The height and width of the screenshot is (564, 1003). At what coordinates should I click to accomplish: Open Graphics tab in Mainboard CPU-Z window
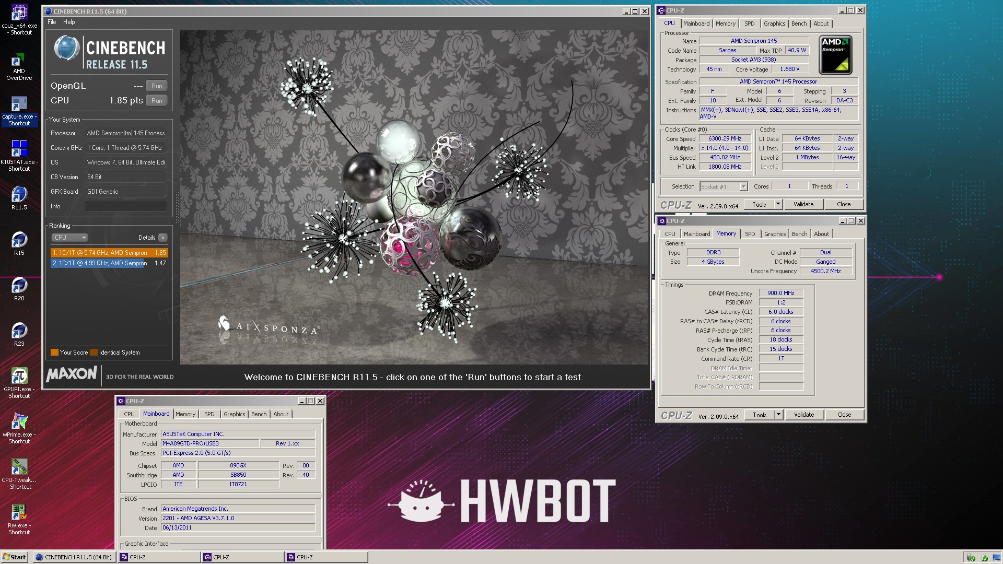click(234, 414)
